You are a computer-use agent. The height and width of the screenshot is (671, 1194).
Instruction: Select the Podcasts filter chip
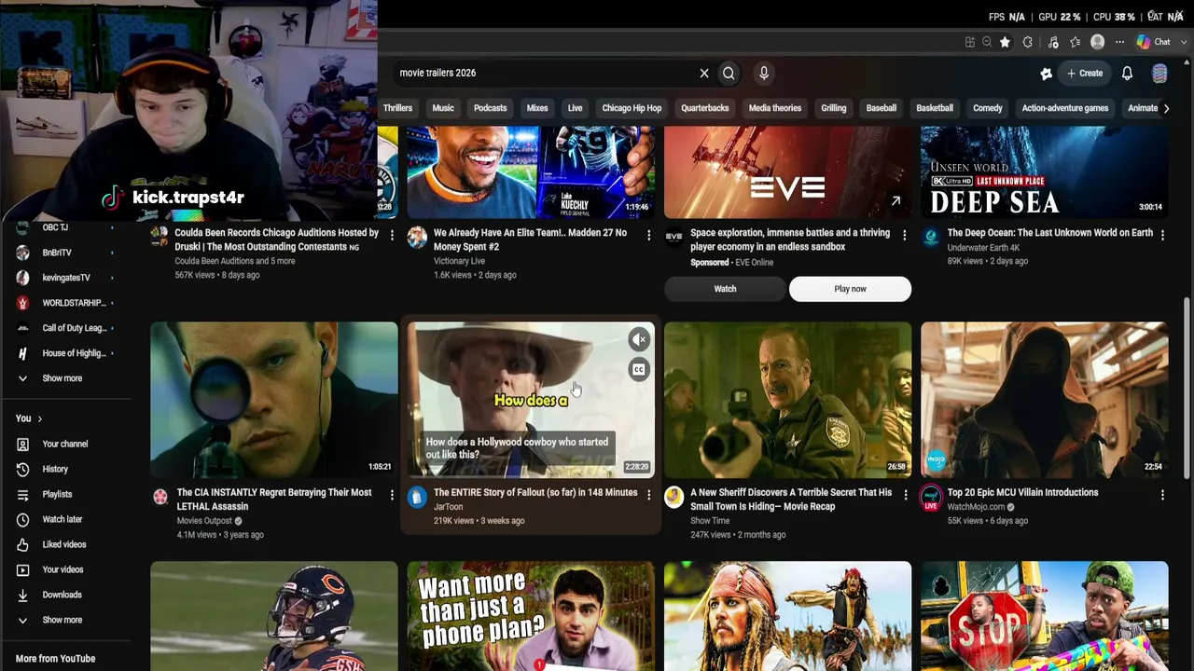491,108
